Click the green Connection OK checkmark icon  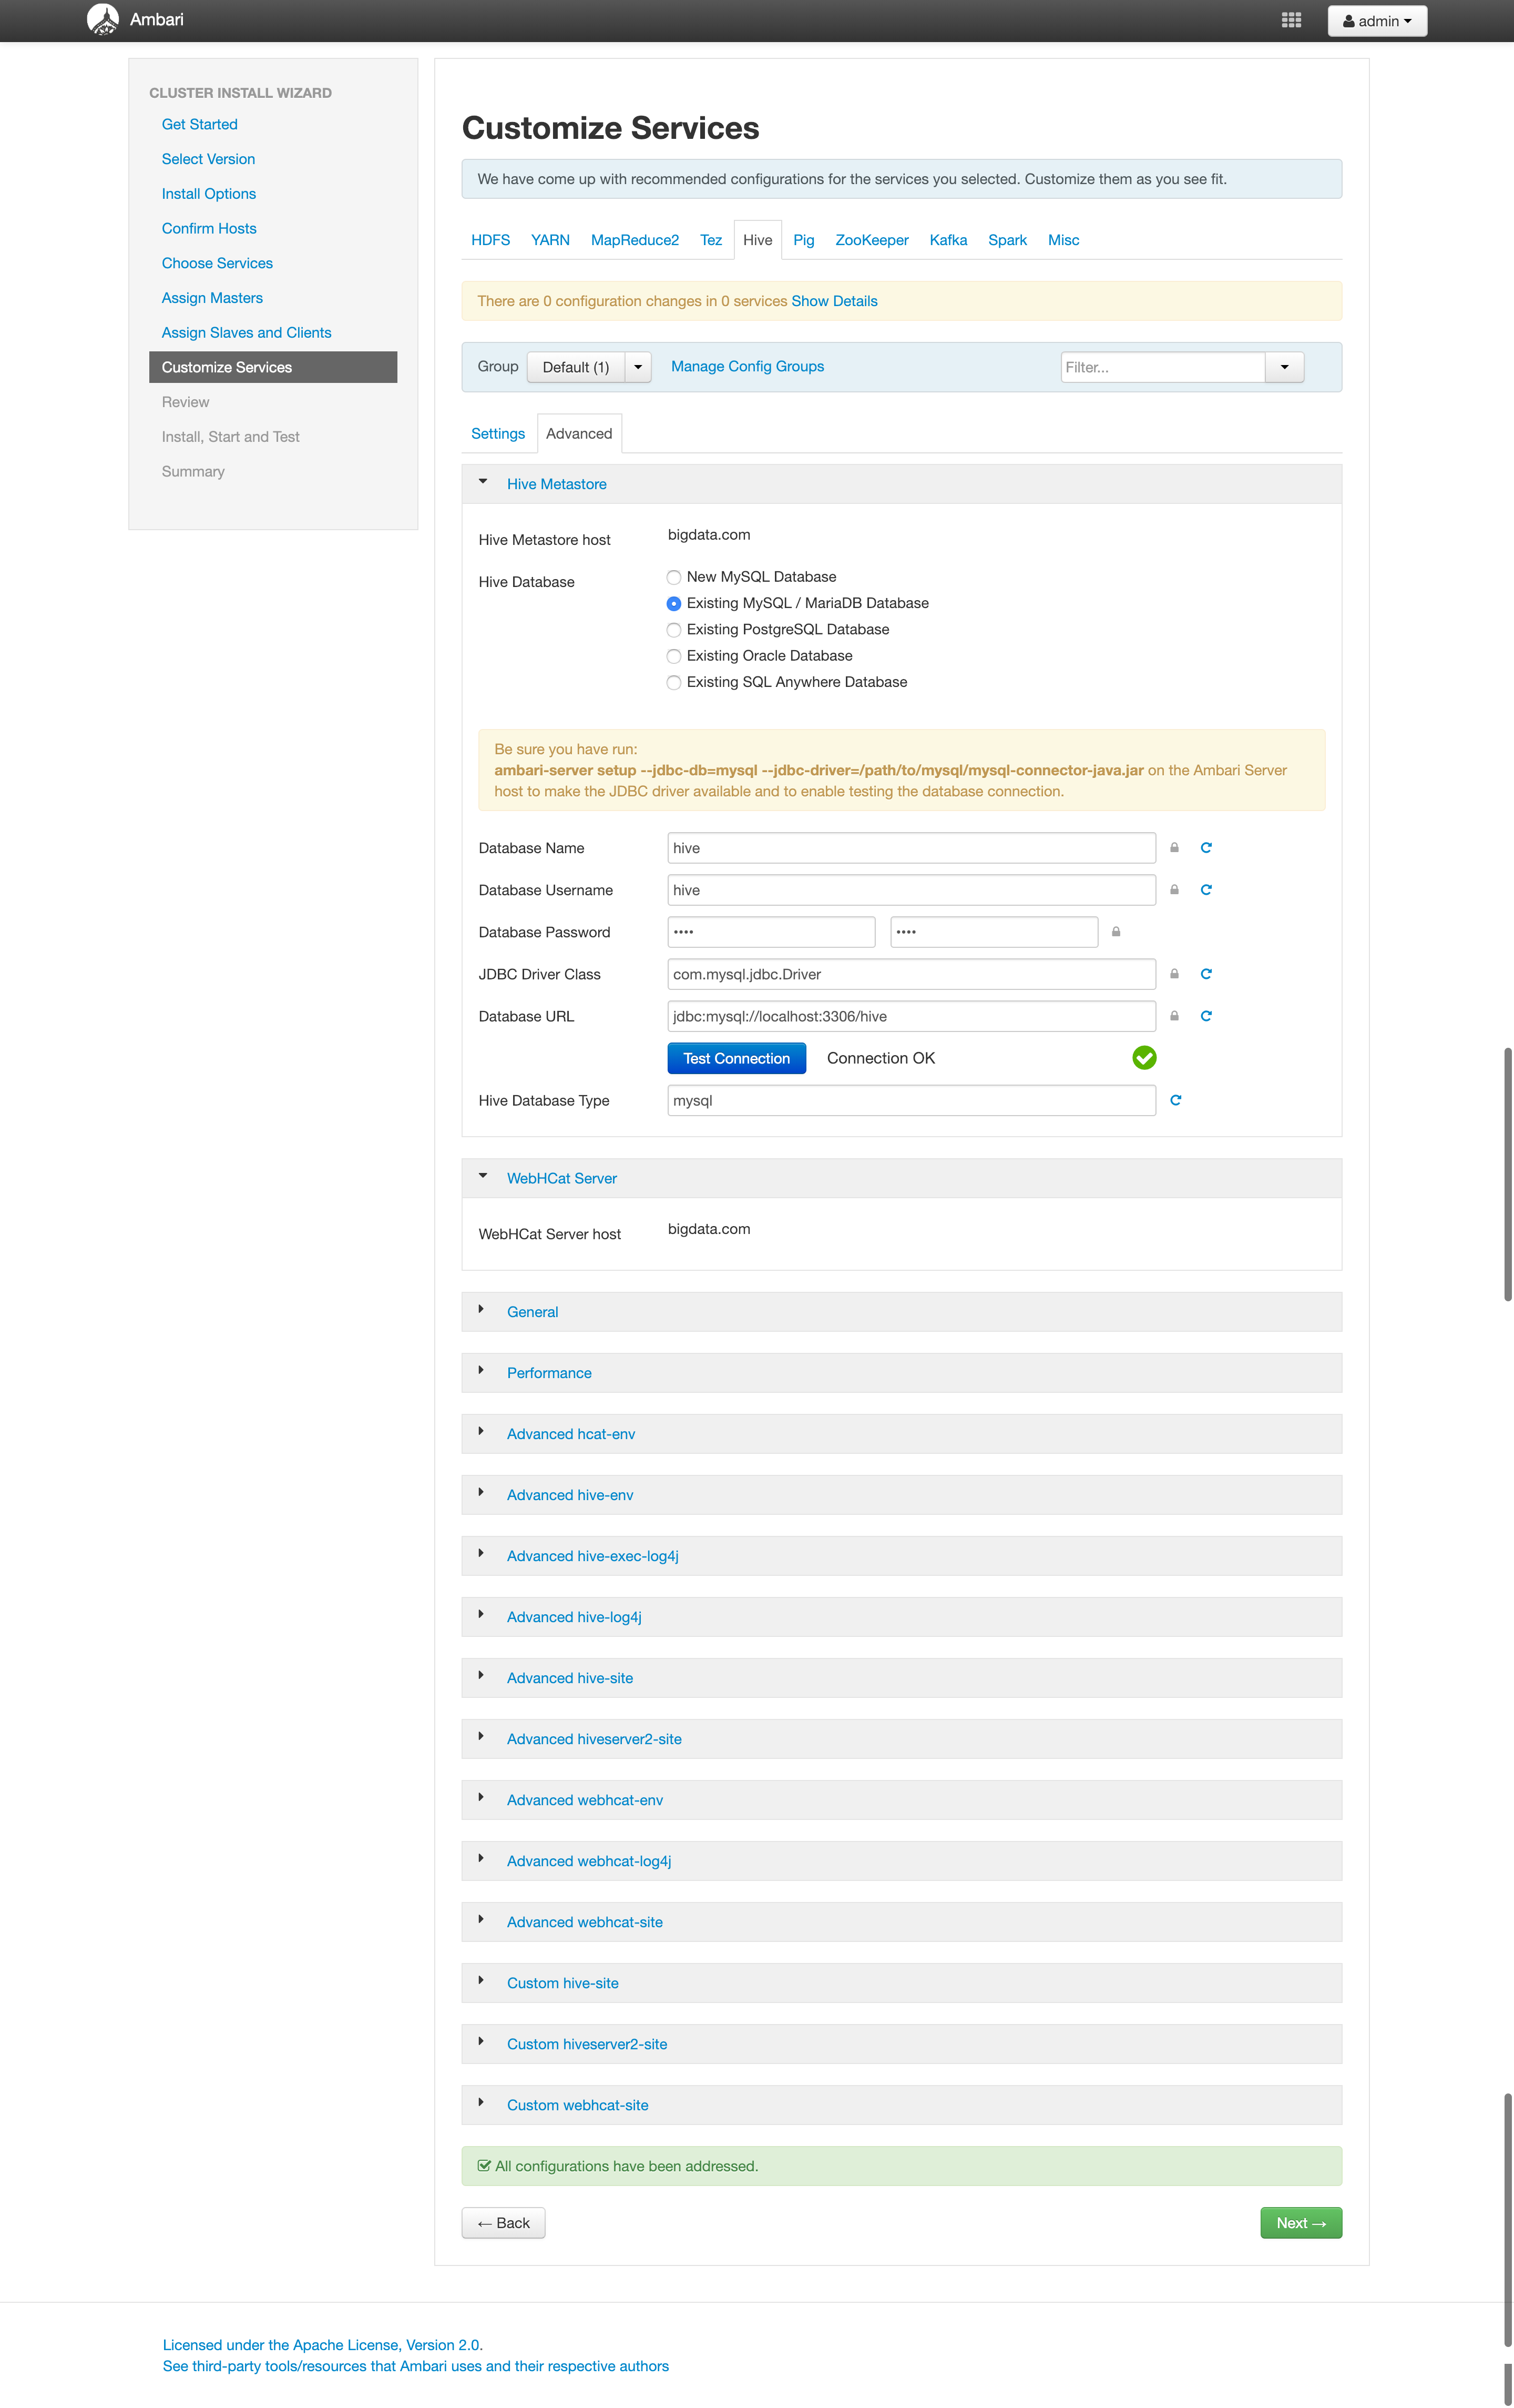(x=1144, y=1057)
